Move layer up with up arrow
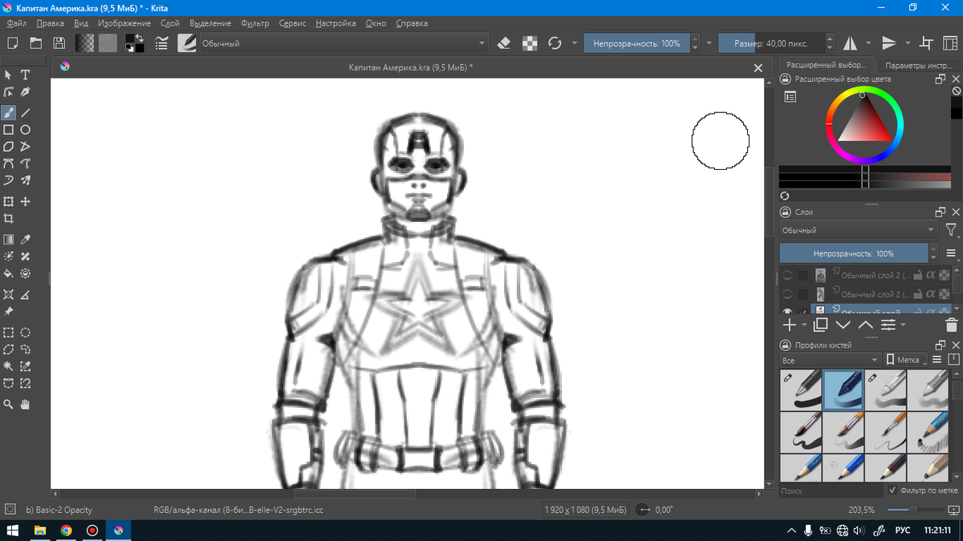 pos(865,325)
